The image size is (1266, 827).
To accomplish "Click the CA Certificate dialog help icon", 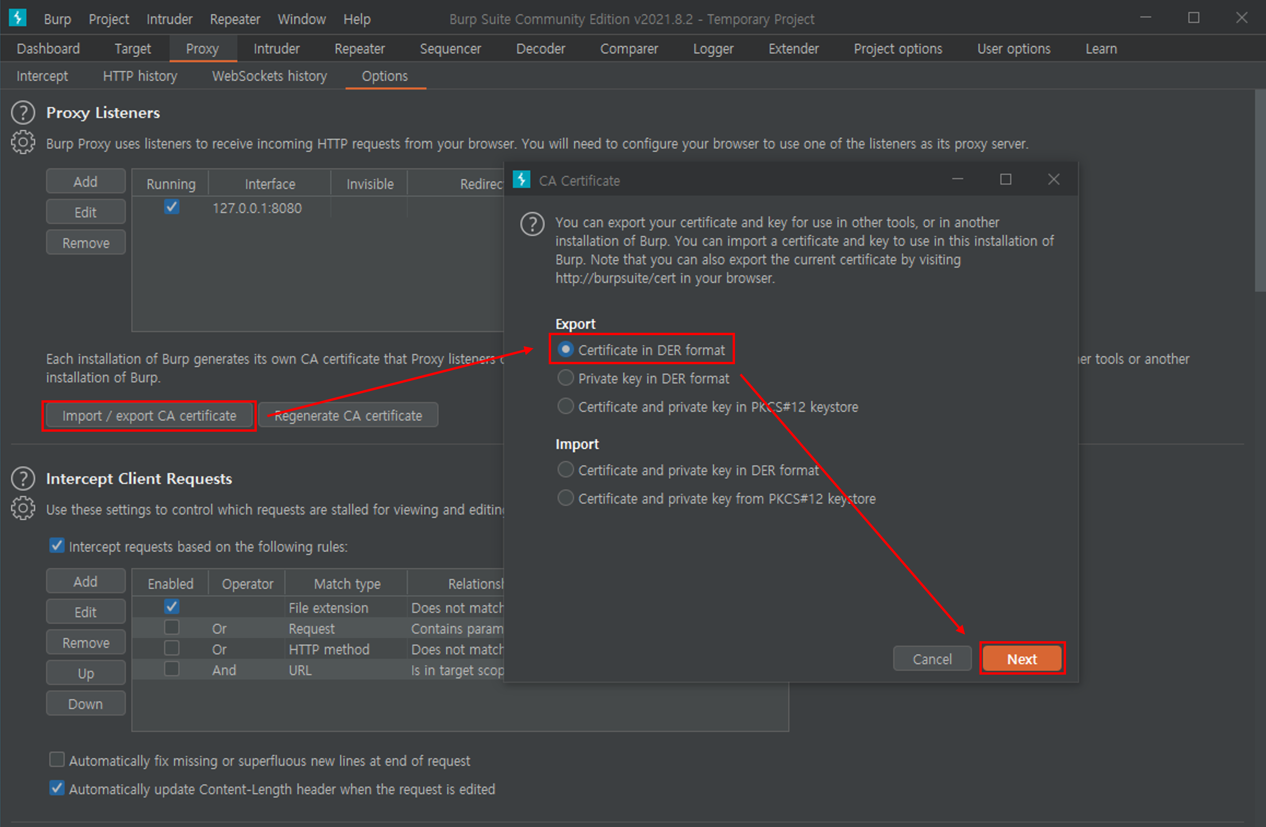I will (x=532, y=224).
